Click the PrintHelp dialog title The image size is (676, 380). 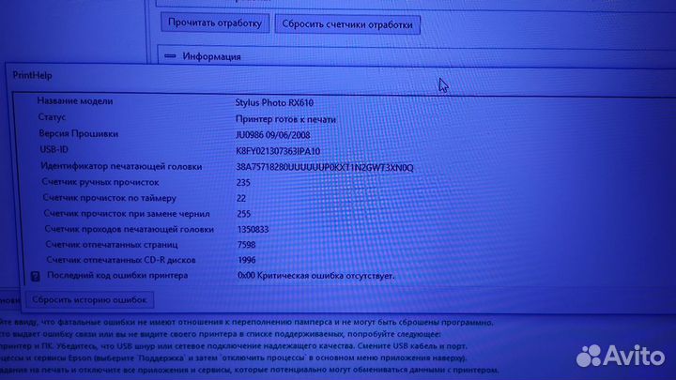(x=32, y=75)
